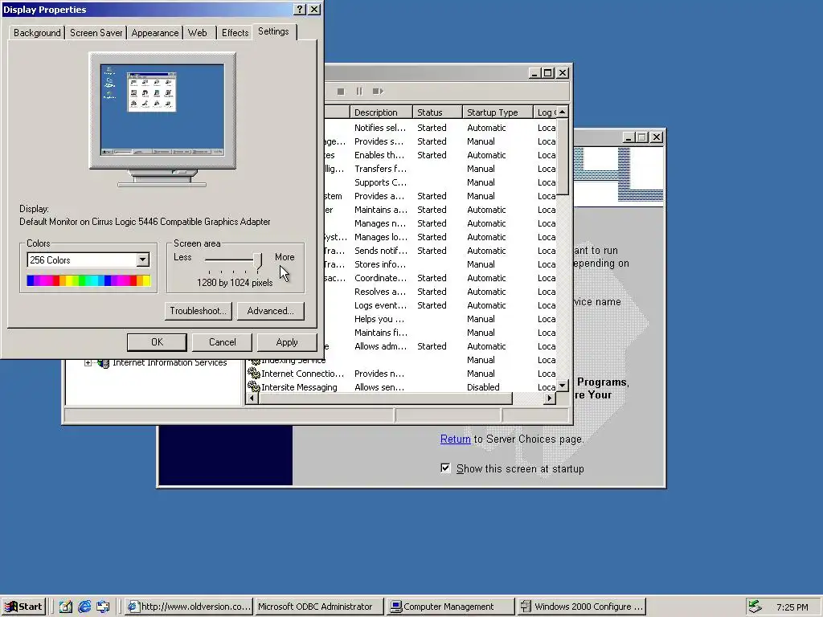Click services list scroll down arrow
The height and width of the screenshot is (617, 823).
tap(562, 386)
